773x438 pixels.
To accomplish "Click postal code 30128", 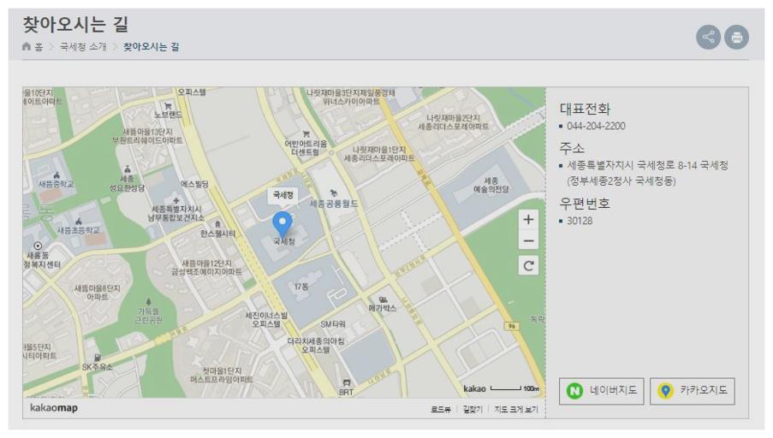I will coord(580,221).
